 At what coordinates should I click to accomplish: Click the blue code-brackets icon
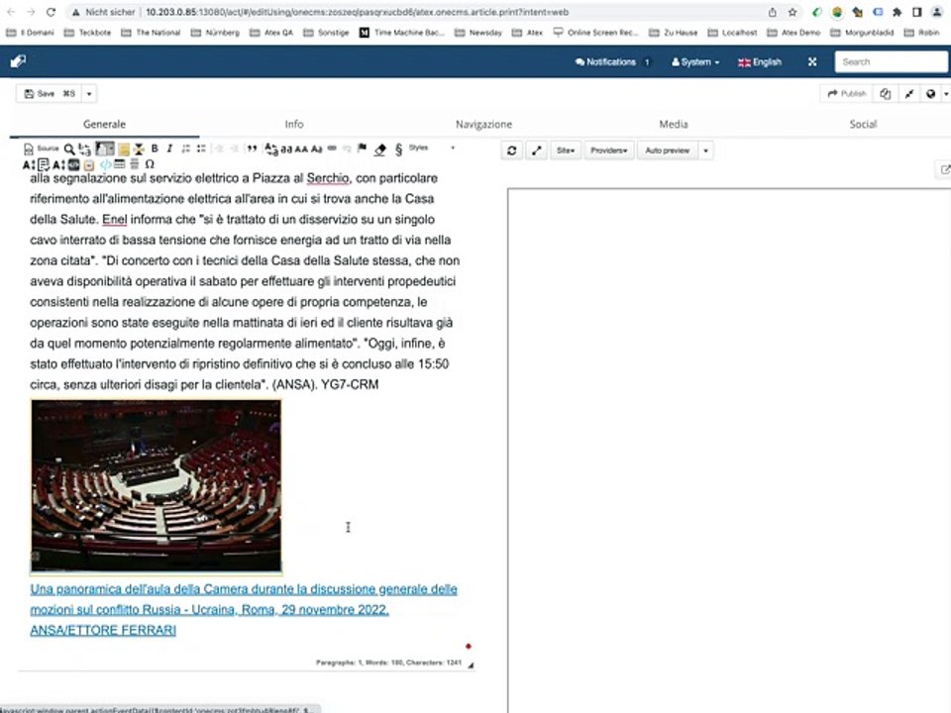click(x=106, y=164)
